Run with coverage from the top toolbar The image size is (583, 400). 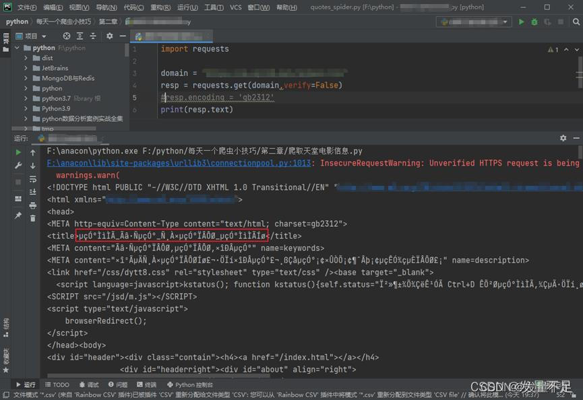click(547, 22)
